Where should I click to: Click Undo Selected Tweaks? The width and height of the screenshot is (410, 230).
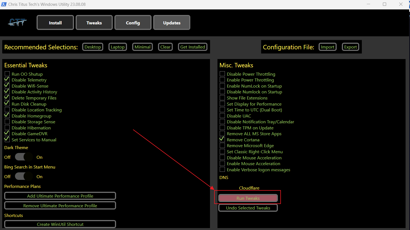(248, 208)
